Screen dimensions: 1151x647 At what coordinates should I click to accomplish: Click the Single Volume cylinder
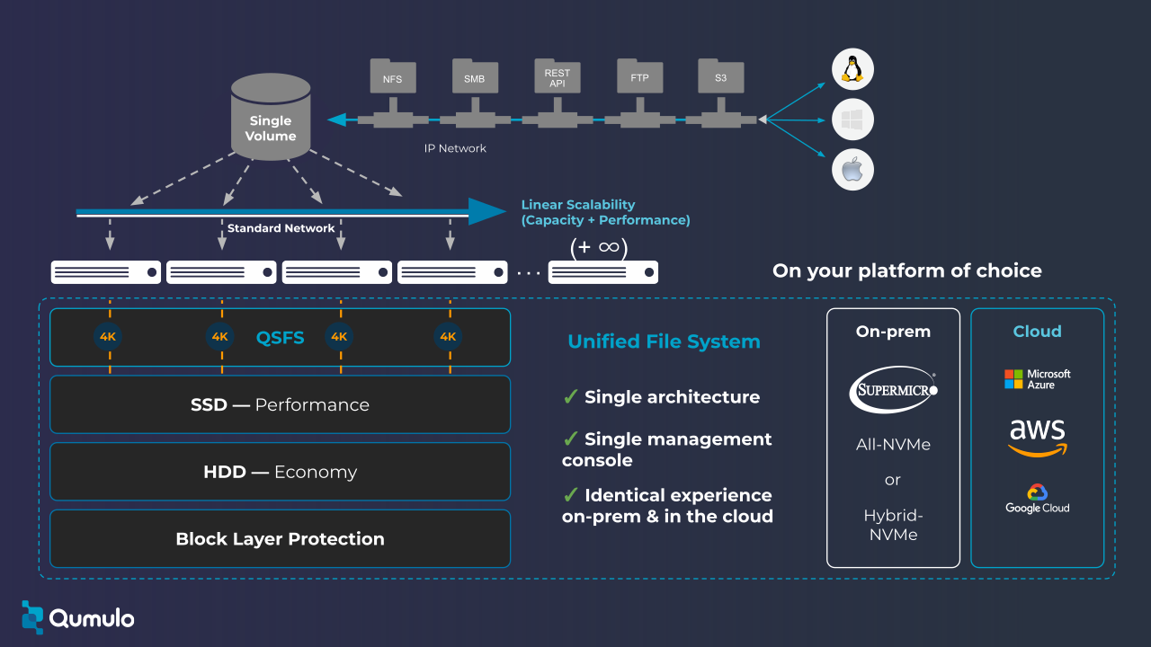pos(270,119)
